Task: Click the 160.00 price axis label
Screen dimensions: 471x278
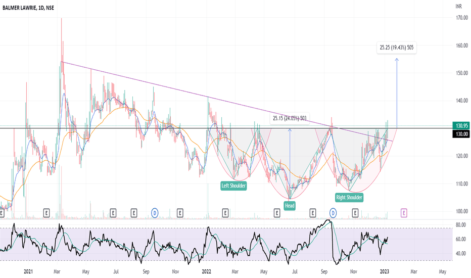Action: pyautogui.click(x=462, y=45)
